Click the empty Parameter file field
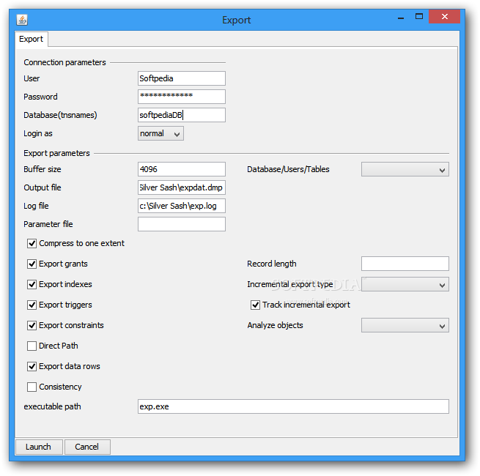This screenshot has height=476, width=480. point(182,224)
